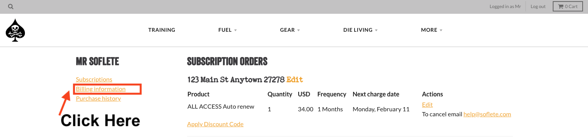The image size is (588, 140).
Task: Click Apply Discount Code link
Action: [215, 124]
